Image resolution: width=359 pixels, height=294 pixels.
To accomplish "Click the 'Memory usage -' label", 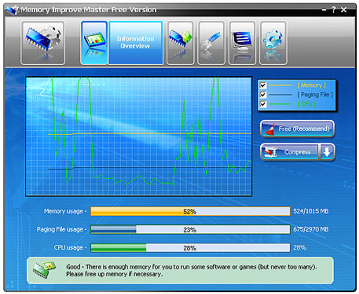I will point(65,211).
